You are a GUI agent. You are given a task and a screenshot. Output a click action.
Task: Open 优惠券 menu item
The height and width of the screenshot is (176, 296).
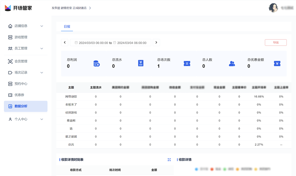point(26,95)
